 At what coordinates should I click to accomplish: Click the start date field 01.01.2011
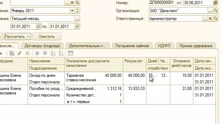coord(23,27)
